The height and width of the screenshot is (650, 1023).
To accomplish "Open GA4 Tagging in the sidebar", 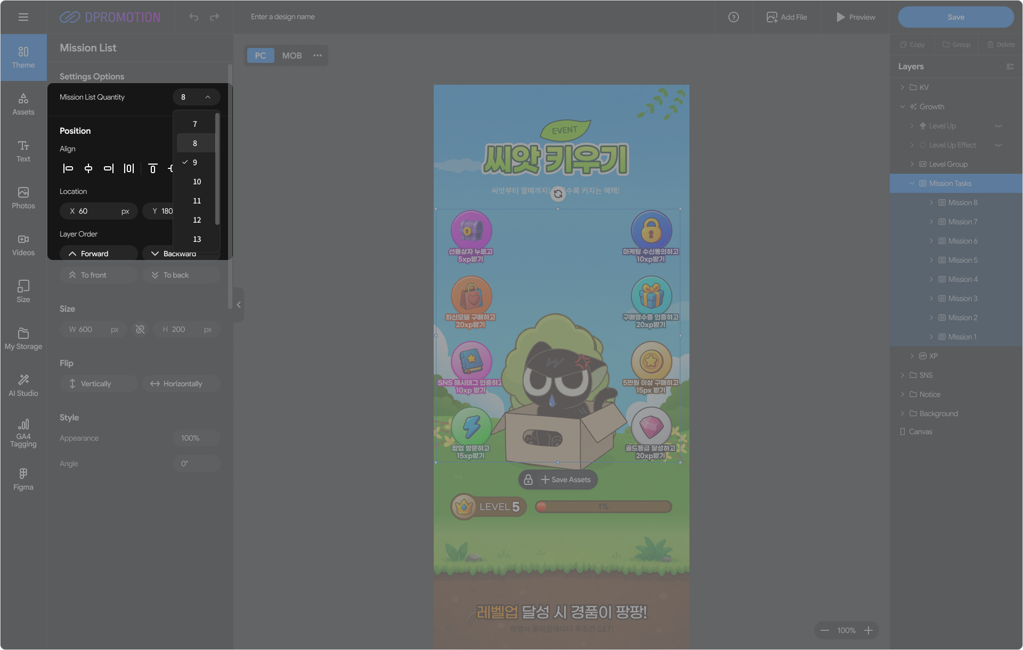I will click(x=23, y=433).
